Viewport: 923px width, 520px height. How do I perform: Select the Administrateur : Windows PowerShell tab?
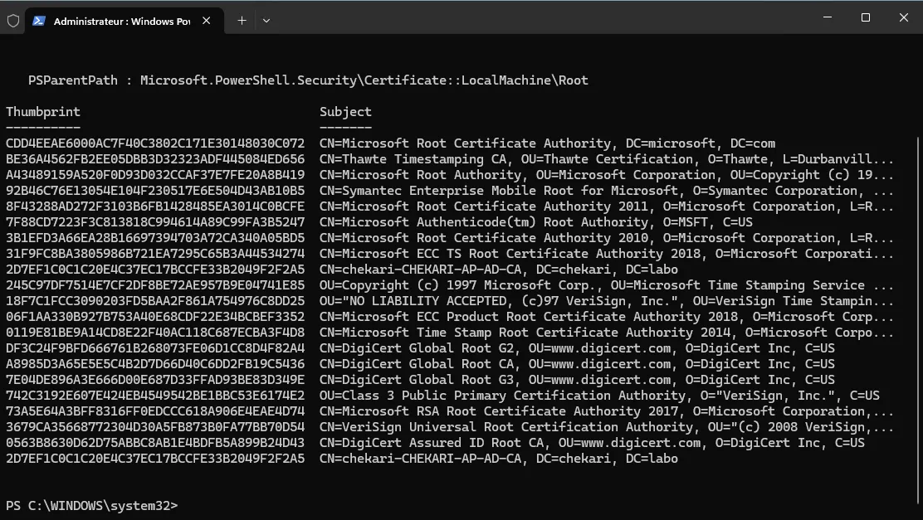(121, 22)
